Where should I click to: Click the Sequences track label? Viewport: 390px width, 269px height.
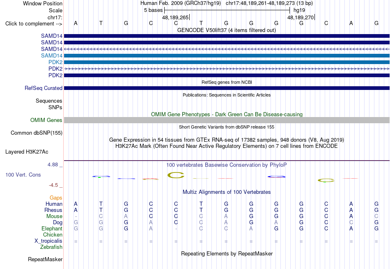click(x=49, y=101)
